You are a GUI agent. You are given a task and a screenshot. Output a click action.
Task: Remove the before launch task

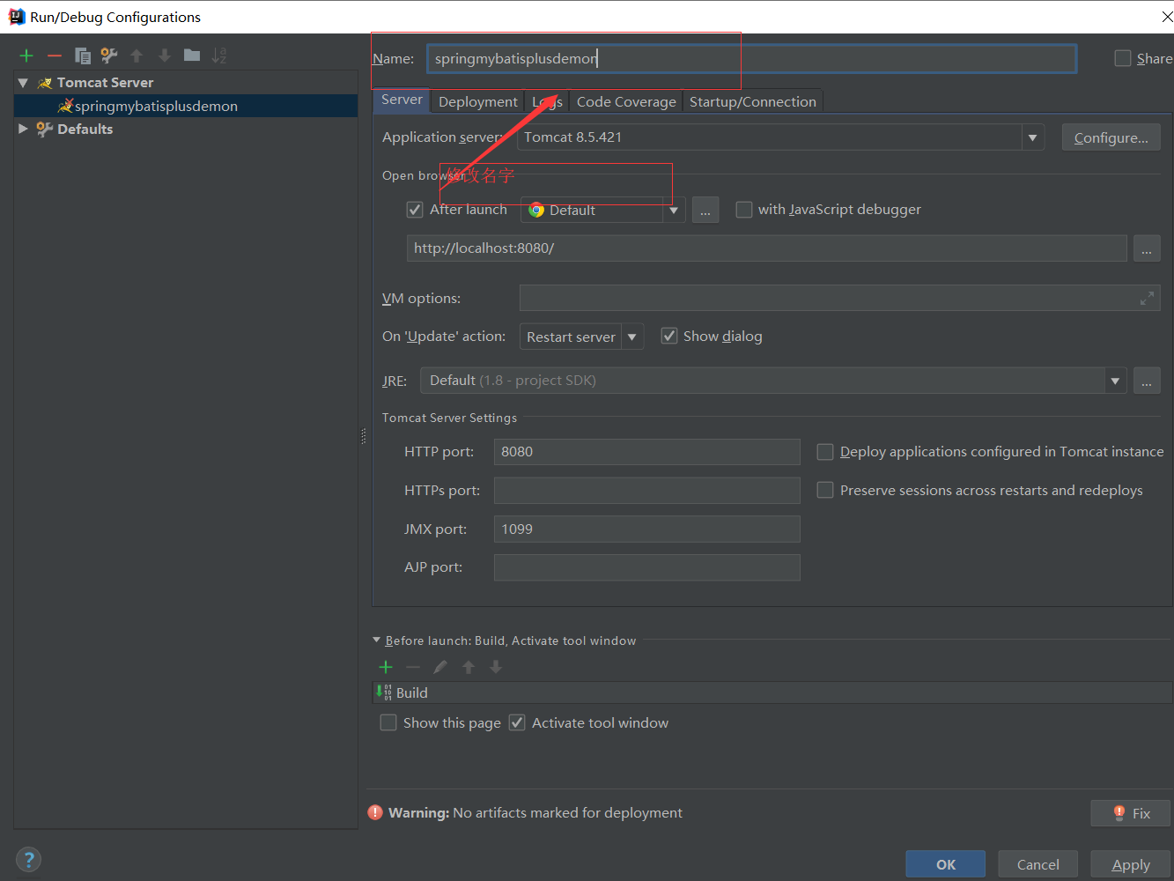413,667
